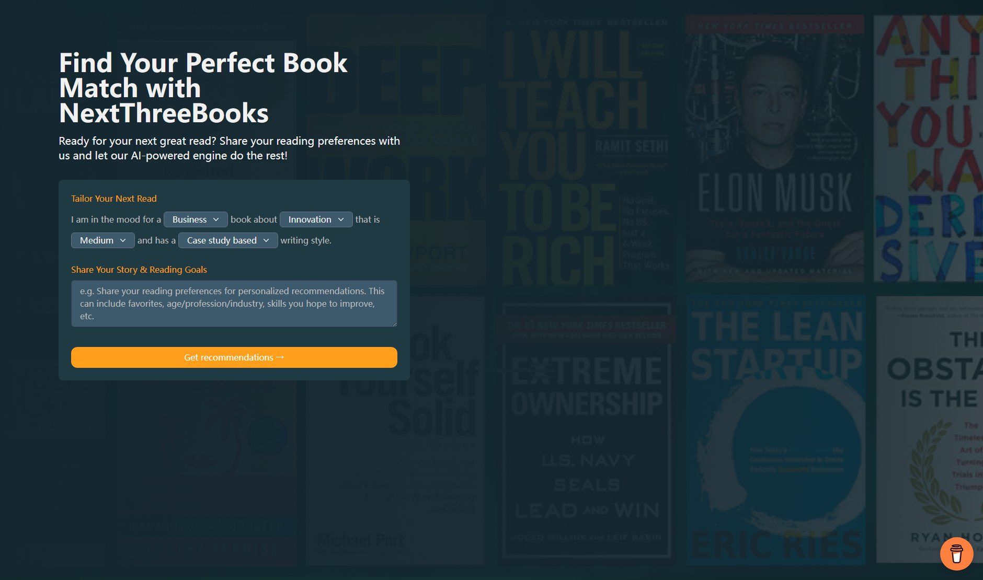Image resolution: width=983 pixels, height=580 pixels.
Task: Click the 'writing style.' text
Action: pos(306,240)
